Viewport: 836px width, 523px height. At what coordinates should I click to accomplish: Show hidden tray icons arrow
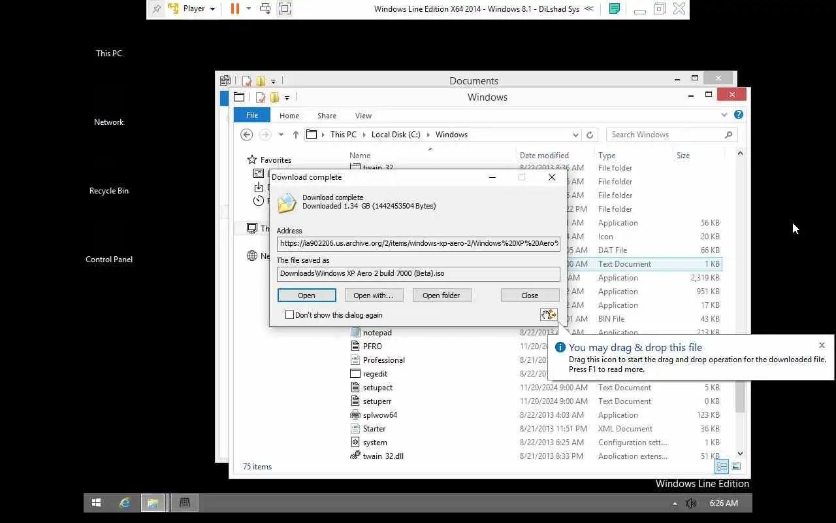[x=675, y=503]
